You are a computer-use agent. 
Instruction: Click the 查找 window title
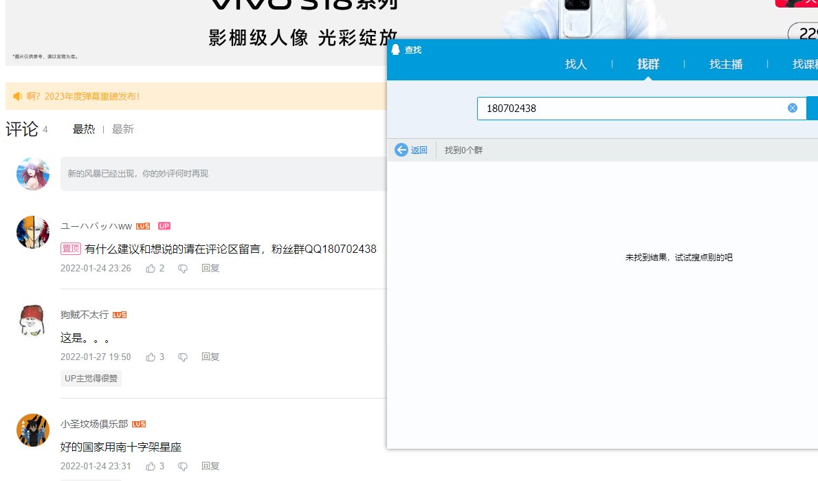click(413, 49)
